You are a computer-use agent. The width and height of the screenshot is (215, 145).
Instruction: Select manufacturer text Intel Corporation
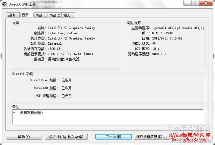[63, 33]
